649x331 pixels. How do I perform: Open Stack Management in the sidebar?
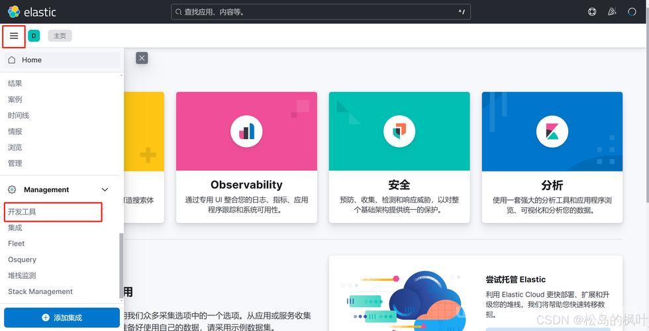tap(40, 292)
